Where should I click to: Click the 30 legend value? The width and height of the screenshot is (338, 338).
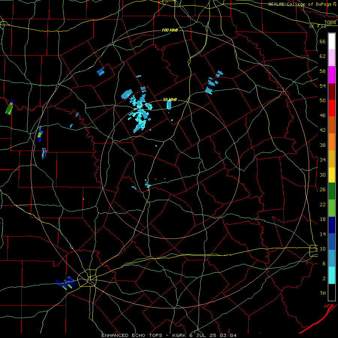click(x=323, y=175)
